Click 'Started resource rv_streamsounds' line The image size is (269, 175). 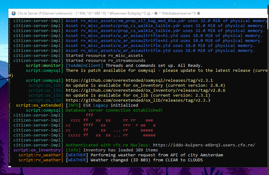pos(105,61)
